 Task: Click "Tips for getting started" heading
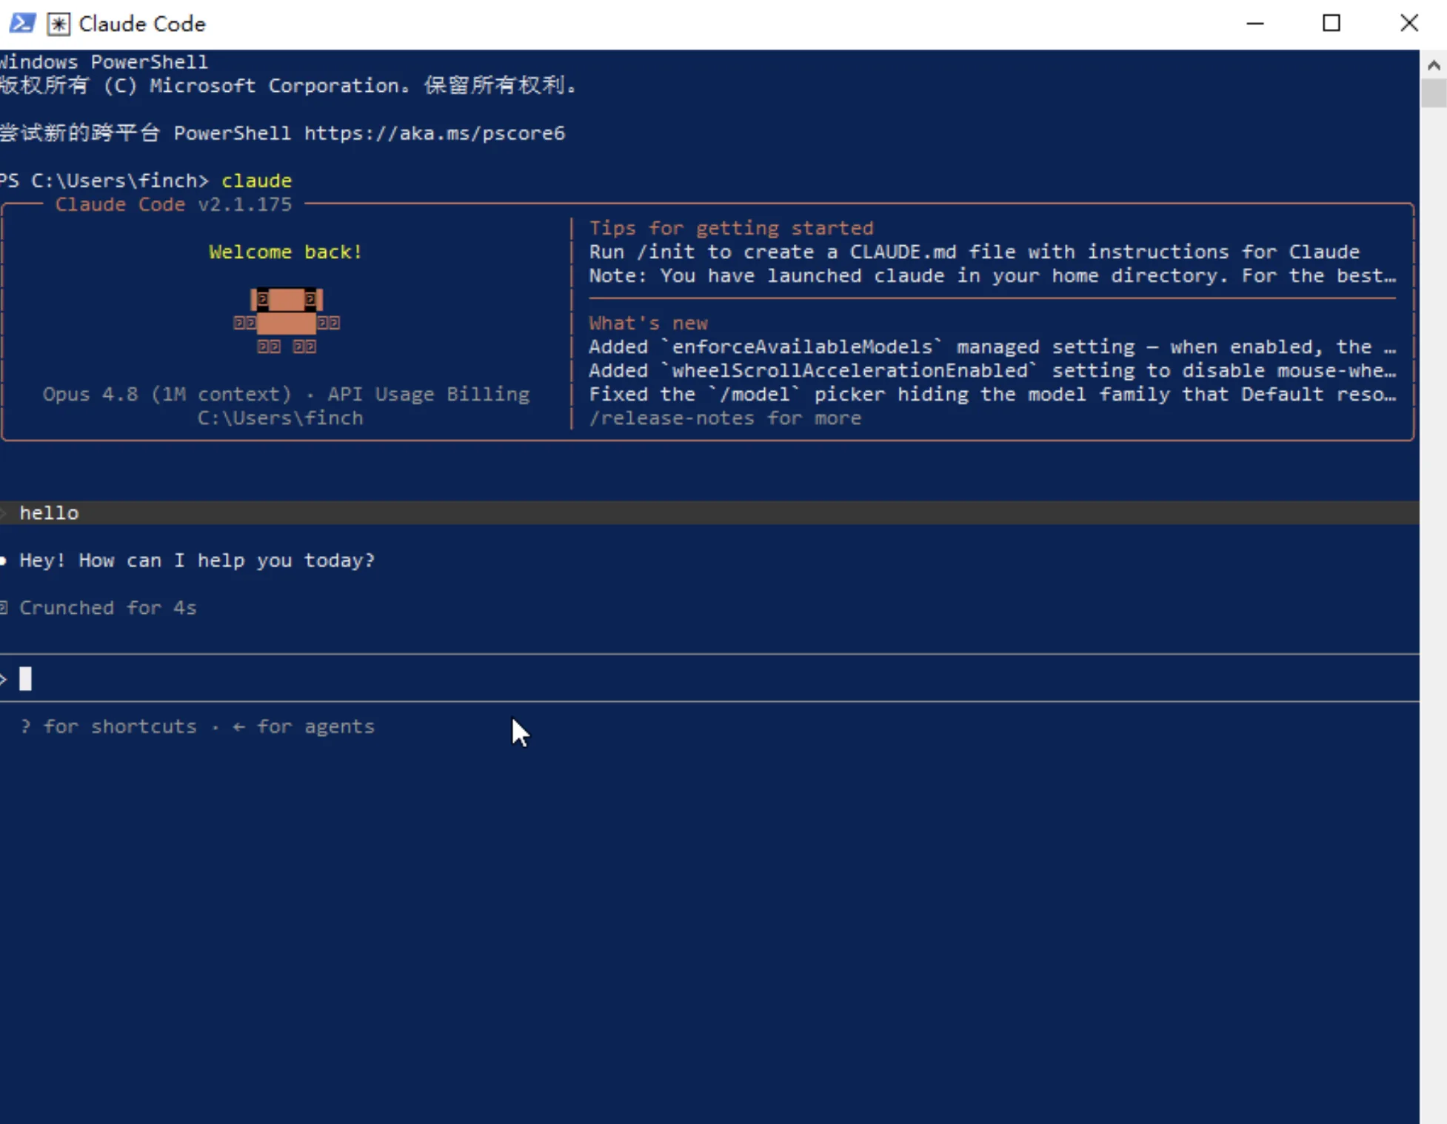pos(731,228)
